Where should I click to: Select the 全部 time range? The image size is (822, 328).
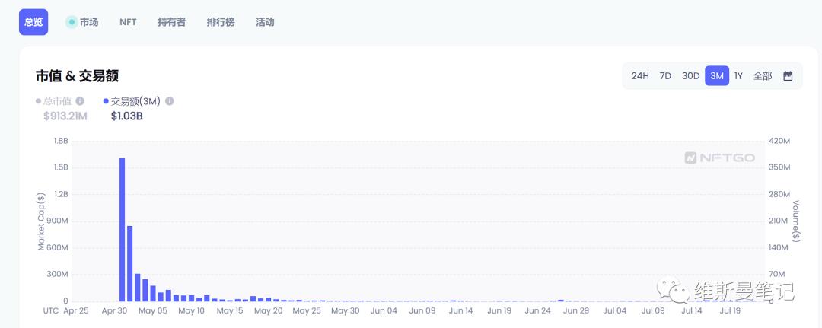pos(763,76)
